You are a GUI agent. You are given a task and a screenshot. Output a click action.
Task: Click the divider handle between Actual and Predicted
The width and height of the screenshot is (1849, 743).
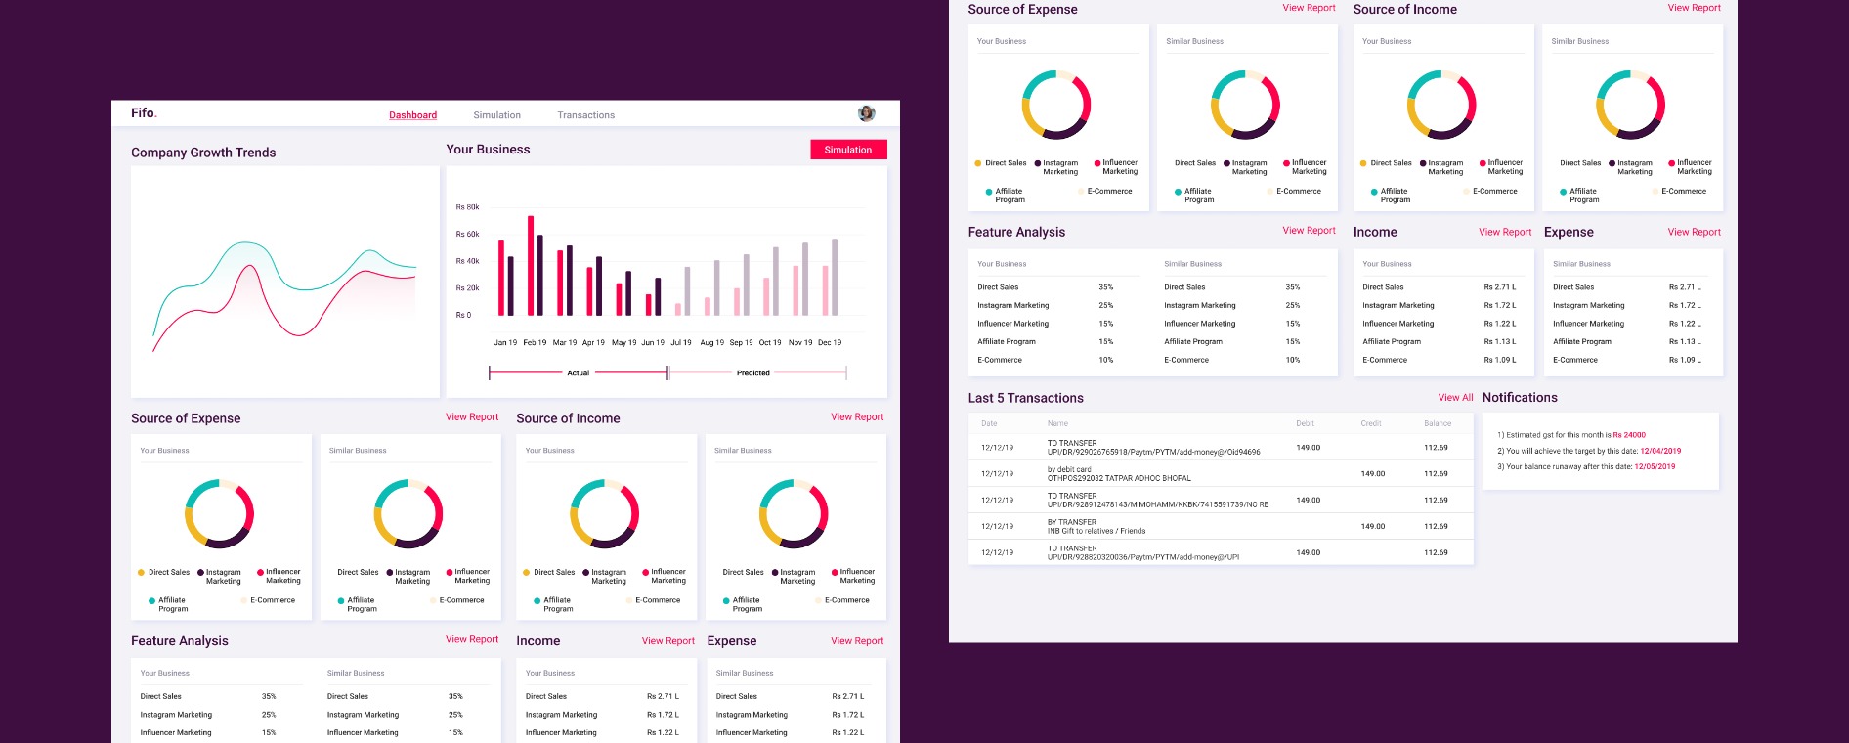[x=667, y=372]
